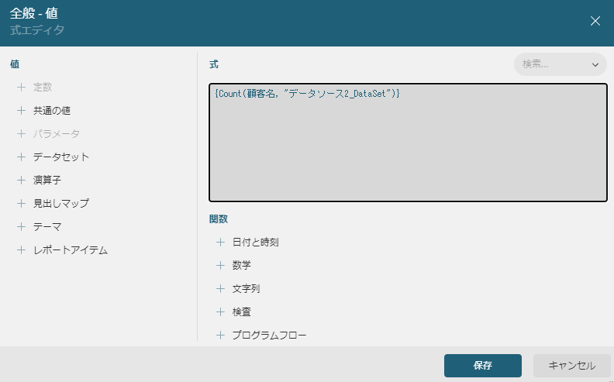Select the 定数 item in values list
This screenshot has height=382, width=614.
43,88
